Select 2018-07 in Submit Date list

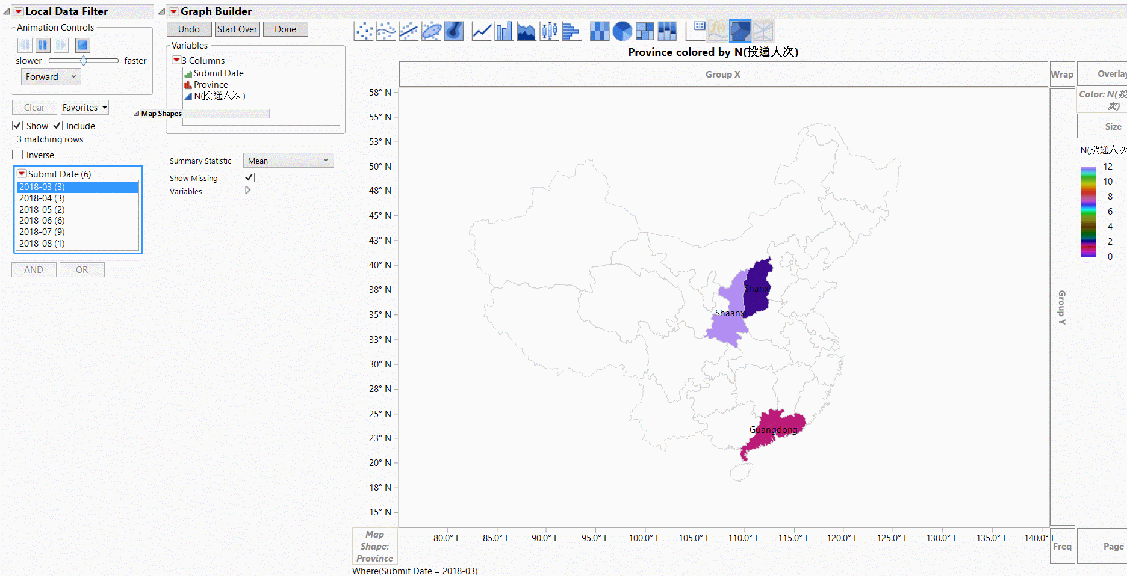click(x=42, y=232)
